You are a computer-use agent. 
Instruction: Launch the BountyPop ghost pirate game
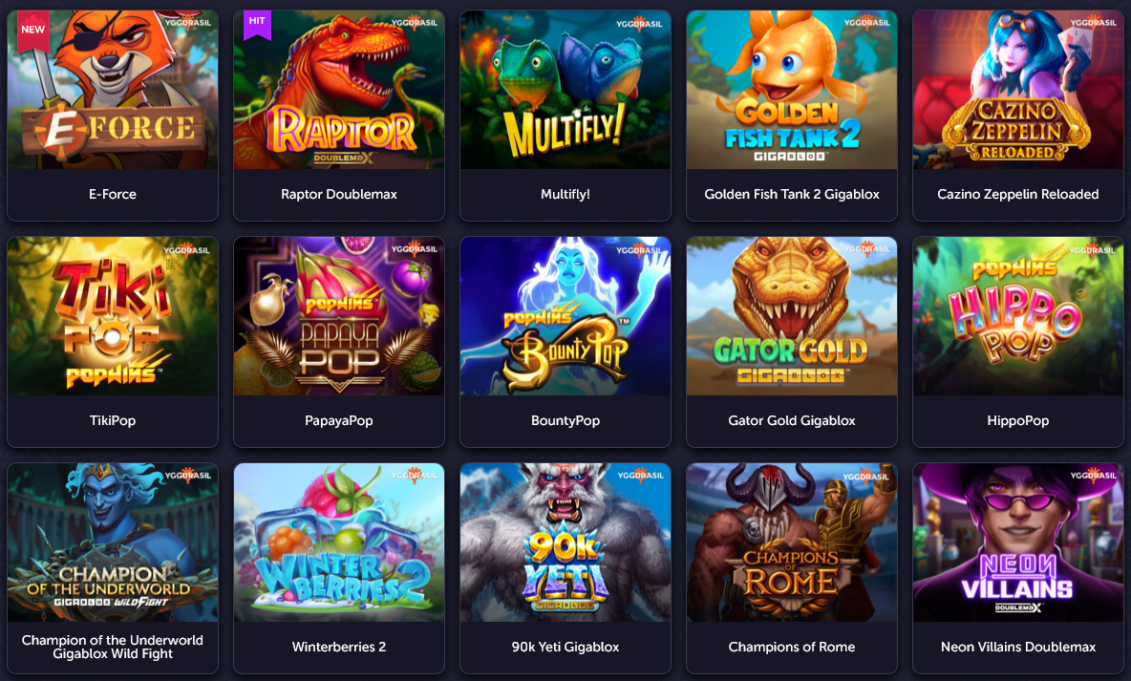565,316
